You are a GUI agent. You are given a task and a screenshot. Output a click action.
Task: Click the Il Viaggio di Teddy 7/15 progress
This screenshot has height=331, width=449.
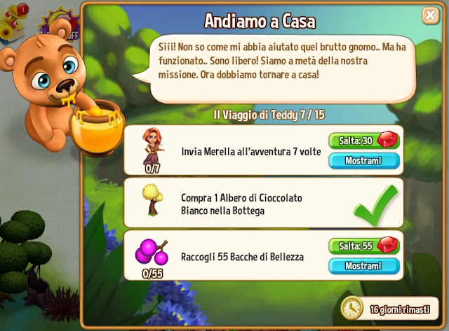pos(269,115)
